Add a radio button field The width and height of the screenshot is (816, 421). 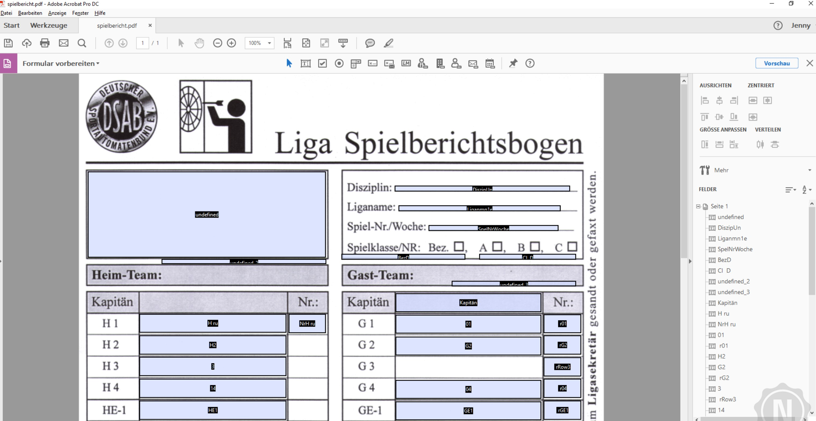[339, 64]
